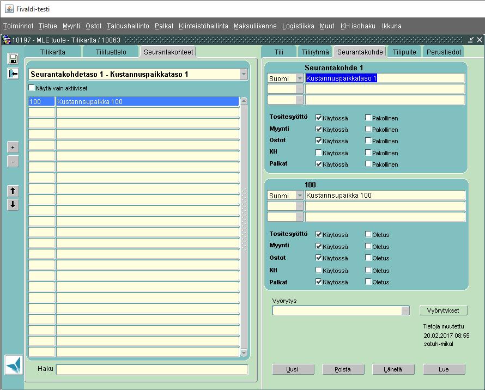Click the blue Fivaldi logo icon
This screenshot has height=390, width=485.
pos(14,365)
